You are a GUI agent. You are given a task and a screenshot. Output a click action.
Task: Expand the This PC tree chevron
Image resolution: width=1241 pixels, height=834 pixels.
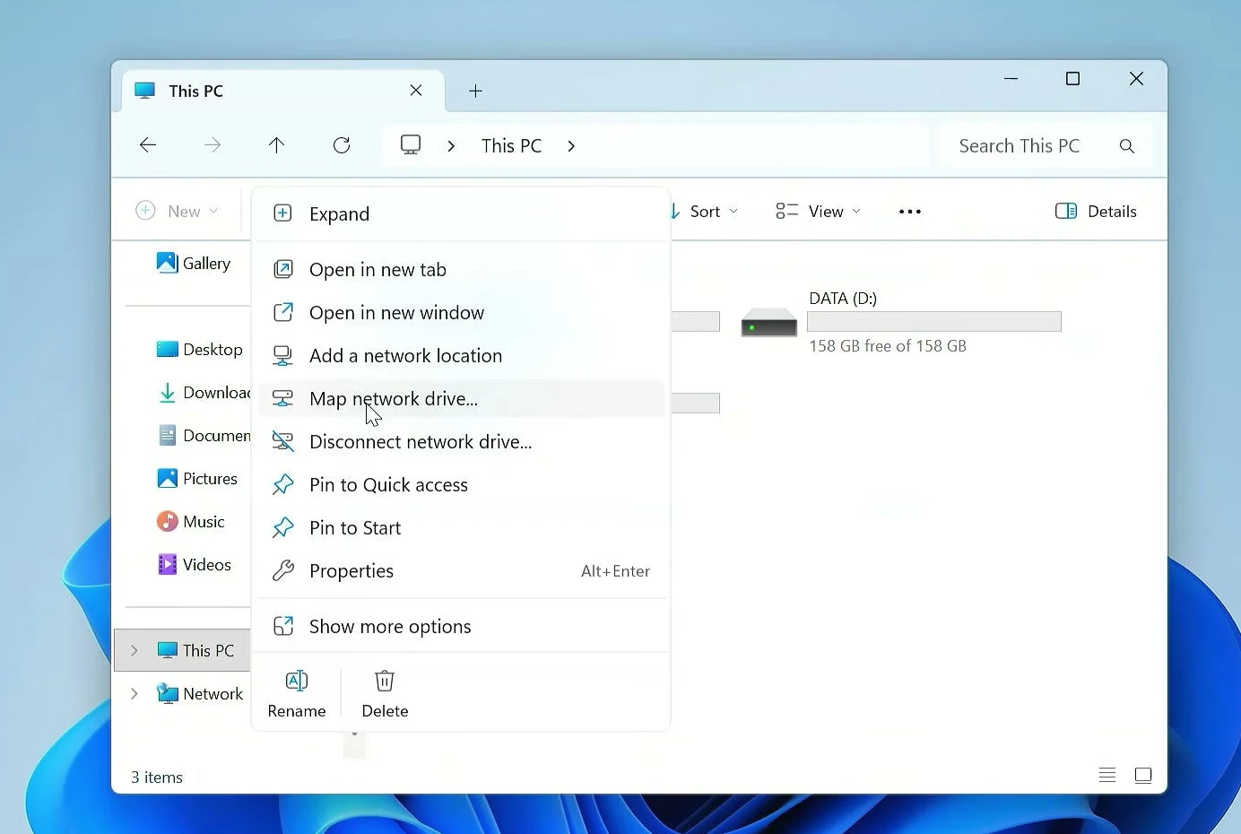click(135, 651)
